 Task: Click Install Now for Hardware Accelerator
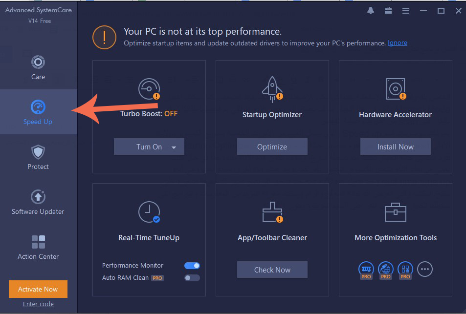395,147
